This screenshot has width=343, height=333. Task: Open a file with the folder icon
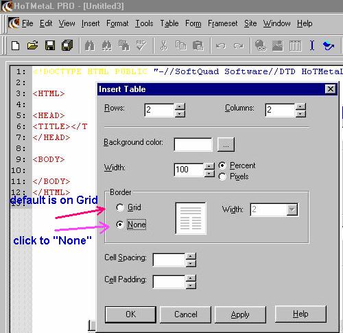pyautogui.click(x=32, y=45)
